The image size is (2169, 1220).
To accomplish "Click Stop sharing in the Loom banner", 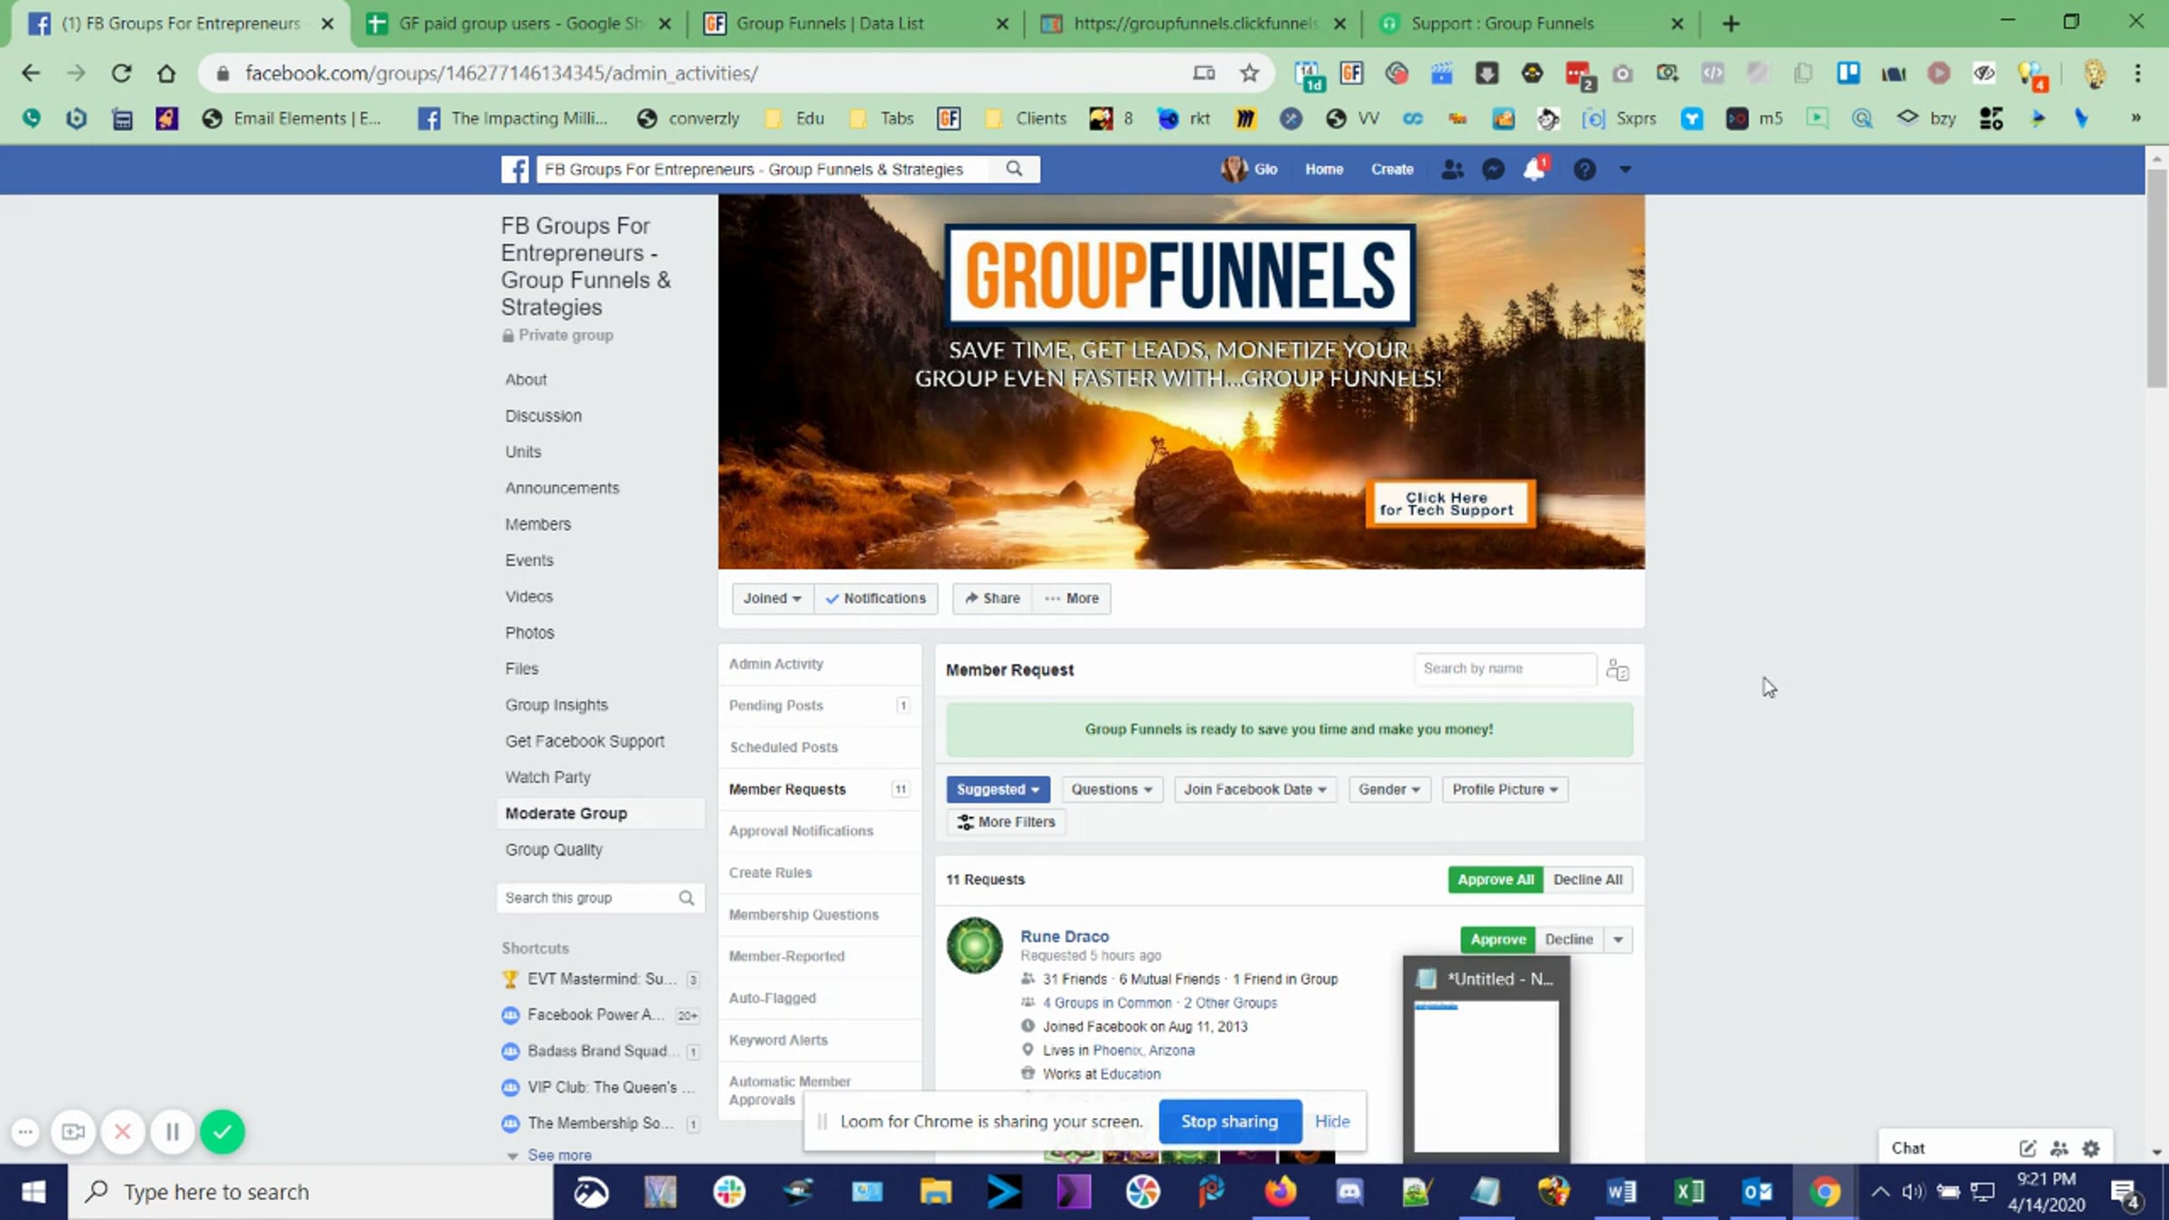I will click(1229, 1121).
